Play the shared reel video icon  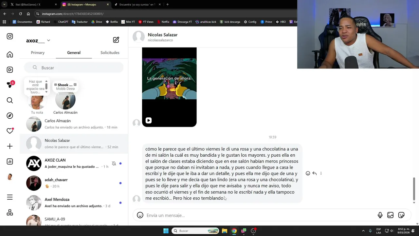pyautogui.click(x=149, y=120)
